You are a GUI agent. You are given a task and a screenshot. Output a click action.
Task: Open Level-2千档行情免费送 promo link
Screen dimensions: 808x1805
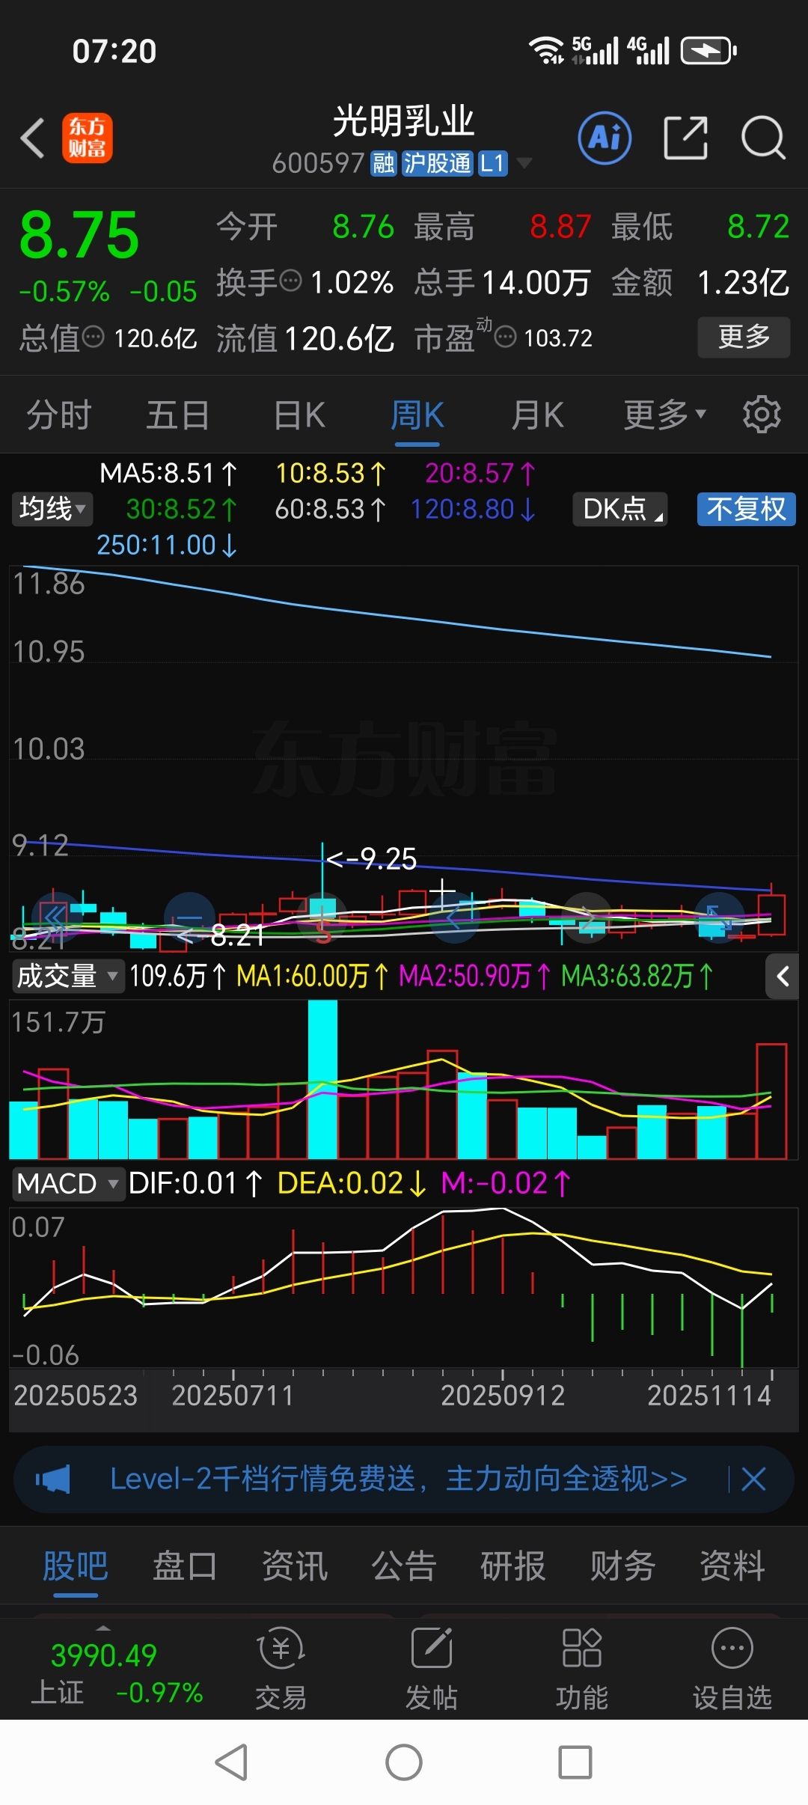point(398,1479)
